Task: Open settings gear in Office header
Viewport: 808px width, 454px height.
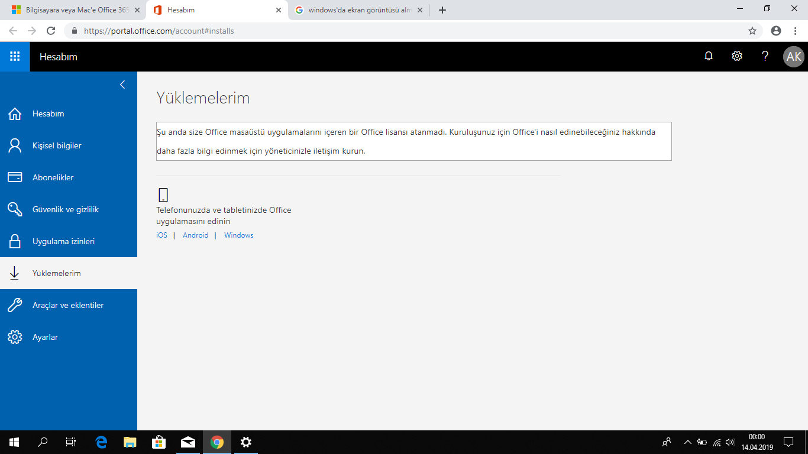Action: pos(737,57)
